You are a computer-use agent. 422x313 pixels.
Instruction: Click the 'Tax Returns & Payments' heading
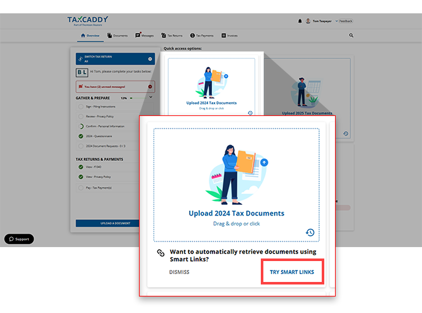pyautogui.click(x=99, y=159)
